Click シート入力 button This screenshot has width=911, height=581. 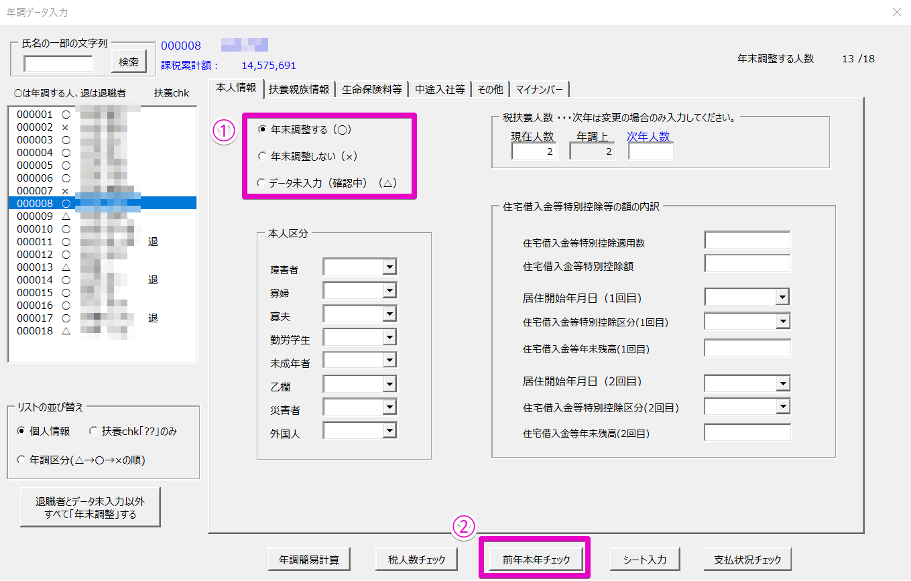point(644,559)
